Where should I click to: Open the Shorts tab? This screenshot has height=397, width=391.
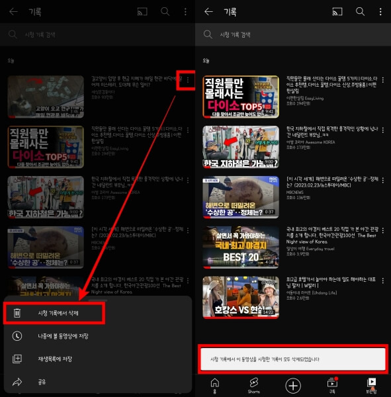click(254, 385)
